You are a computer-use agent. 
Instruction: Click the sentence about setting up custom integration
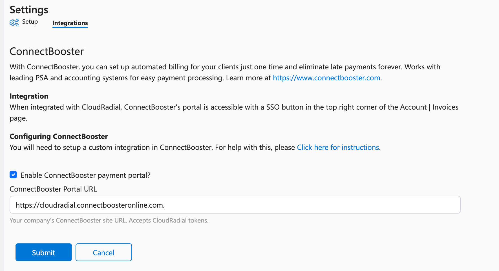(195, 147)
